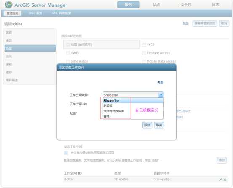233x188 pixels.
Task: Open the 日志 top tab
Action: [x=215, y=5]
